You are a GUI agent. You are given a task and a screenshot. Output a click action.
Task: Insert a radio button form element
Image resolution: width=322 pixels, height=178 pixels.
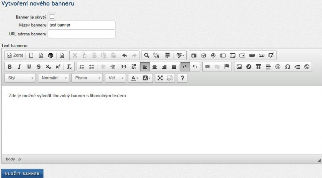213,55
